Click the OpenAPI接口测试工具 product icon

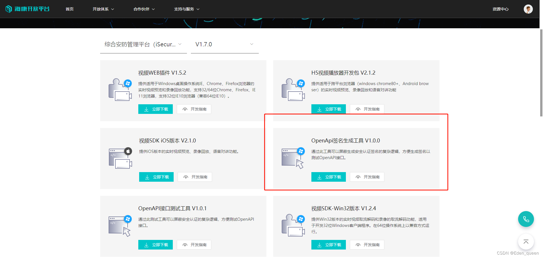[120, 226]
